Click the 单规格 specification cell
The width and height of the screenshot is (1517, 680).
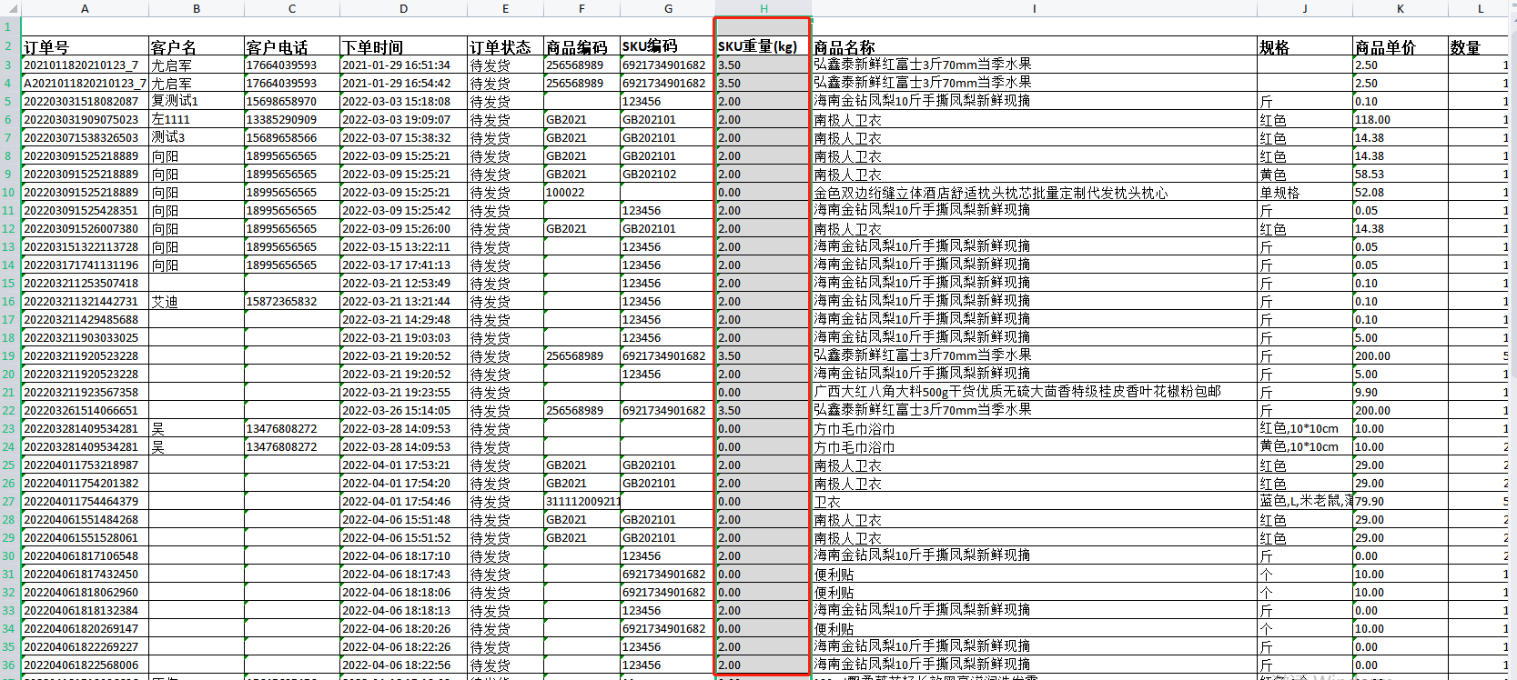point(1303,193)
